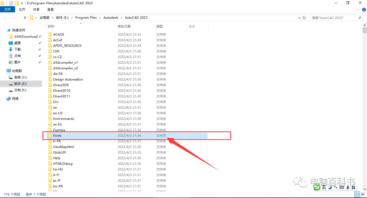Image resolution: width=367 pixels, height=198 pixels.
Task: Sort by Name (名称) column header
Action: tap(51, 26)
